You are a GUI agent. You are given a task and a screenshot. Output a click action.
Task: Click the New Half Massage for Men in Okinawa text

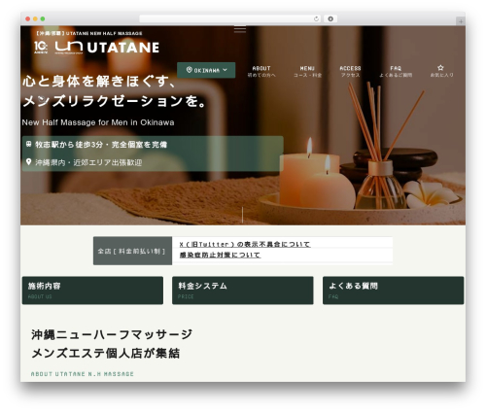pos(98,122)
